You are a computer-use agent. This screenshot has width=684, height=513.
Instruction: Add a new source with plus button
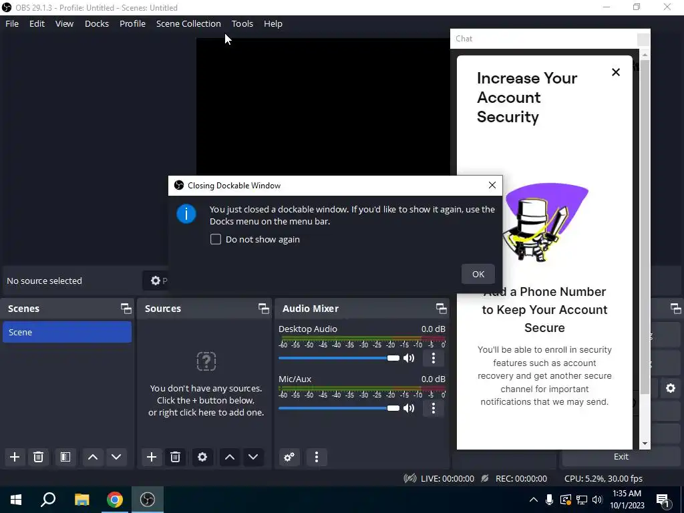click(x=152, y=457)
